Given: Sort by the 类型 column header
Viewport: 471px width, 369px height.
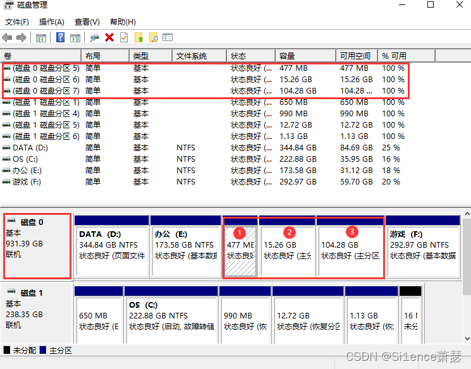Looking at the screenshot, I should coord(151,56).
